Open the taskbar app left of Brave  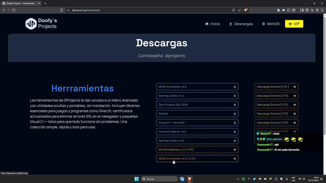pos(182,179)
